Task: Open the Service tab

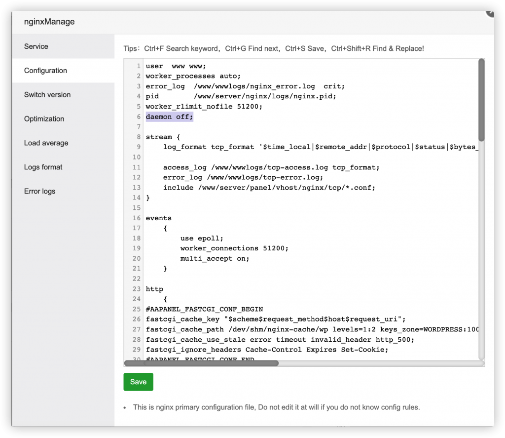Action: pyautogui.click(x=36, y=46)
